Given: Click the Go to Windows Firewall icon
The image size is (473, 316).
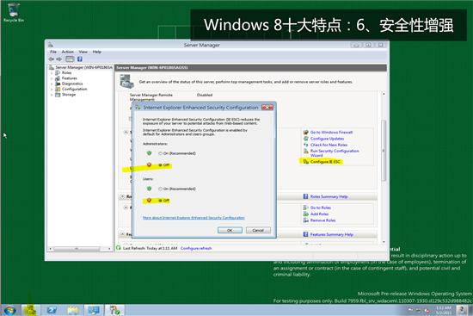Looking at the screenshot, I should pos(306,133).
